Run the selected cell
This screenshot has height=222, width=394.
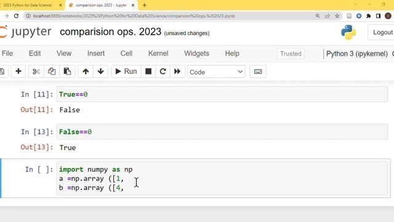point(126,72)
